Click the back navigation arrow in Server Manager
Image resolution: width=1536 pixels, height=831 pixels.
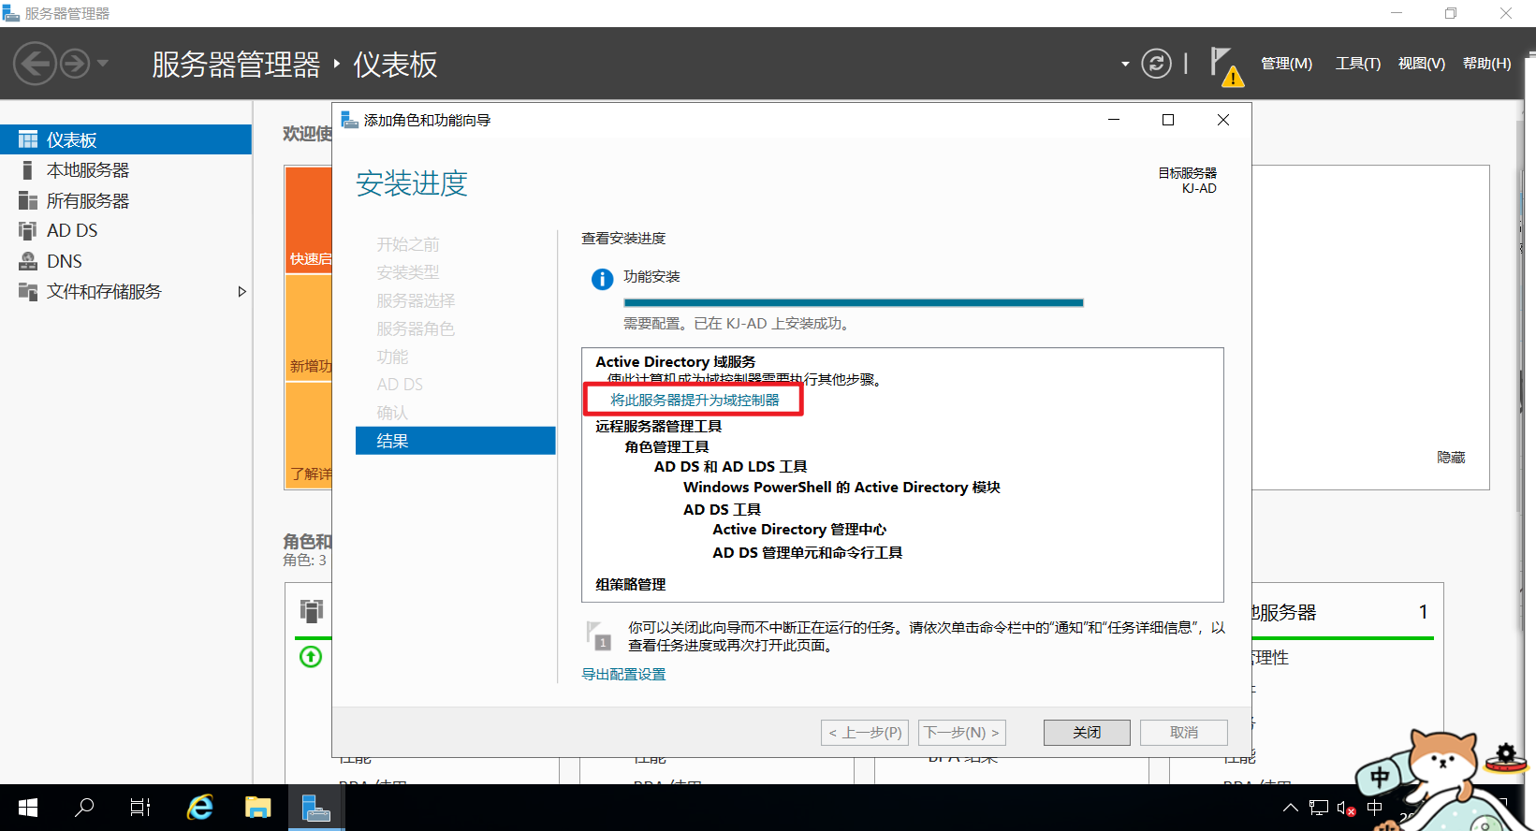(x=36, y=64)
